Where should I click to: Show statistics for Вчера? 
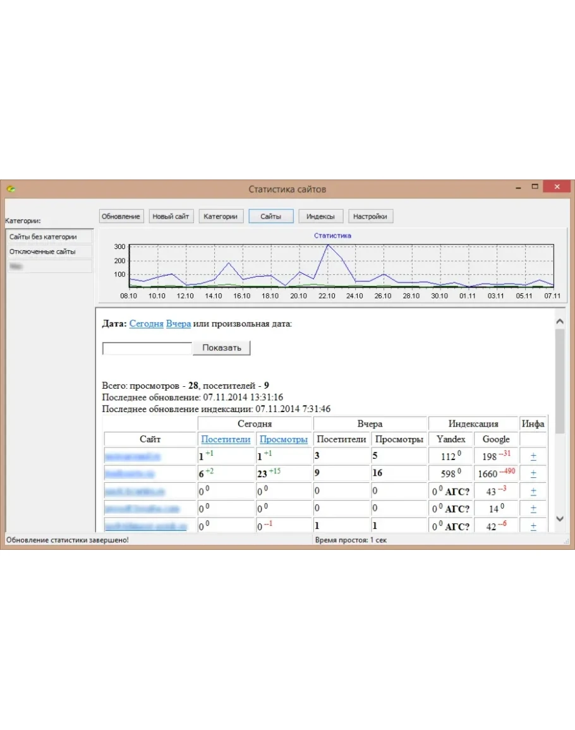click(x=178, y=324)
